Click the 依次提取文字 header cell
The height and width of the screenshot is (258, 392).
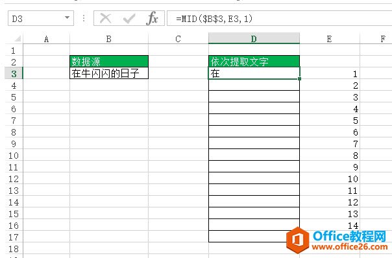tap(254, 62)
